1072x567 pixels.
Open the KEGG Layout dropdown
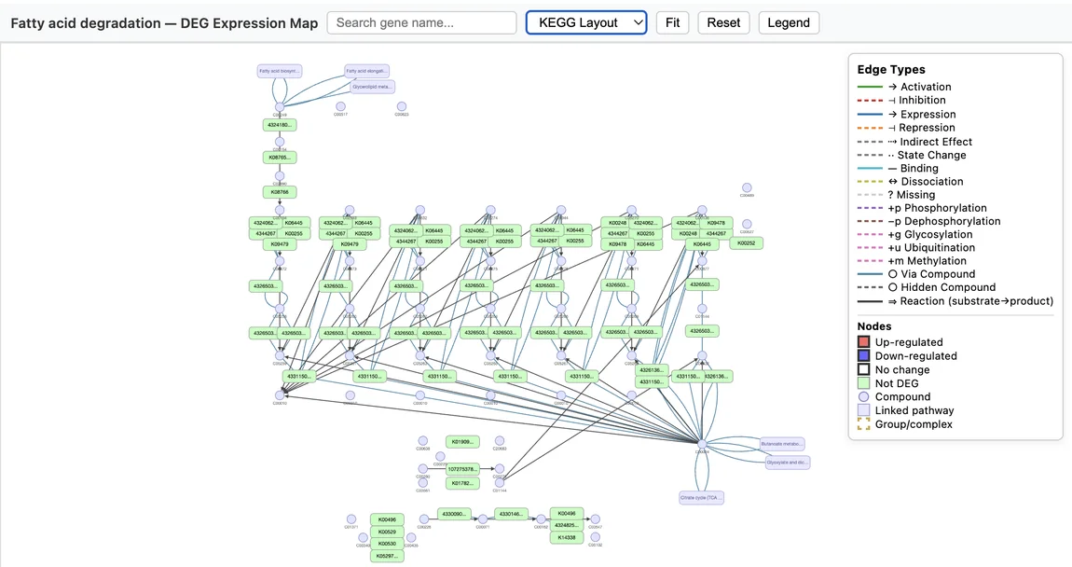(x=586, y=22)
